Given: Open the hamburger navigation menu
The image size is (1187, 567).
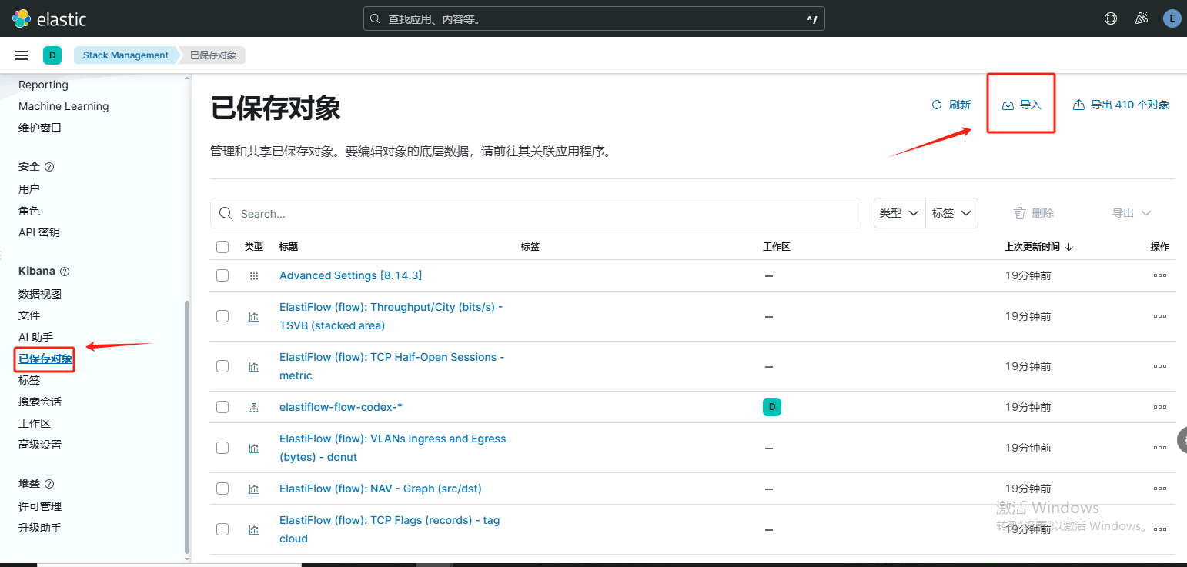Looking at the screenshot, I should [22, 55].
